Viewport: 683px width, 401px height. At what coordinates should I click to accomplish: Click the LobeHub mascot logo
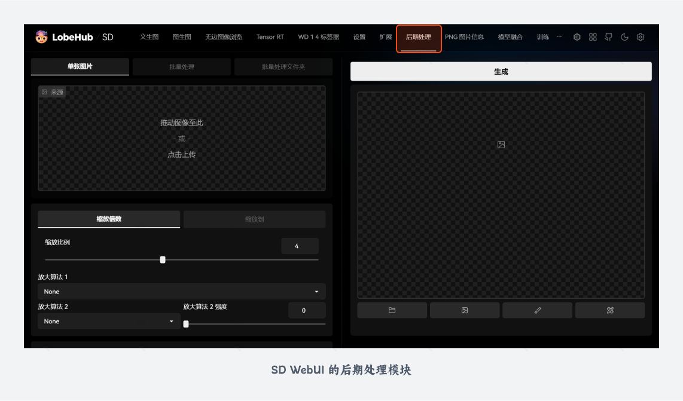point(41,37)
